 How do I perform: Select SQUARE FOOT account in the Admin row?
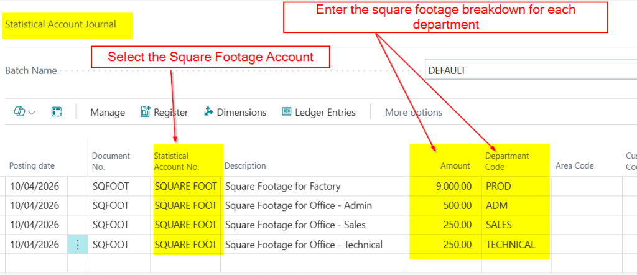click(x=185, y=205)
